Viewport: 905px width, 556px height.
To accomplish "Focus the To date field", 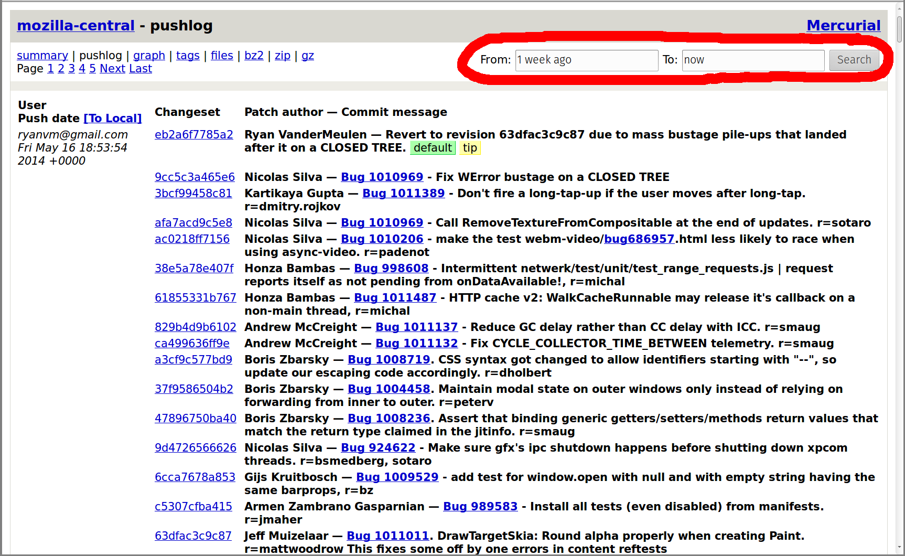I will 753,60.
